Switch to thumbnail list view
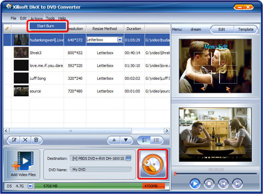Screen dimensions: 263x194 click(145, 140)
